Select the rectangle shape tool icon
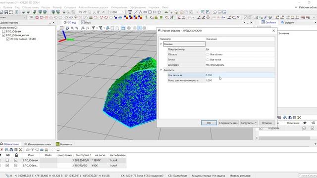 (155, 12)
